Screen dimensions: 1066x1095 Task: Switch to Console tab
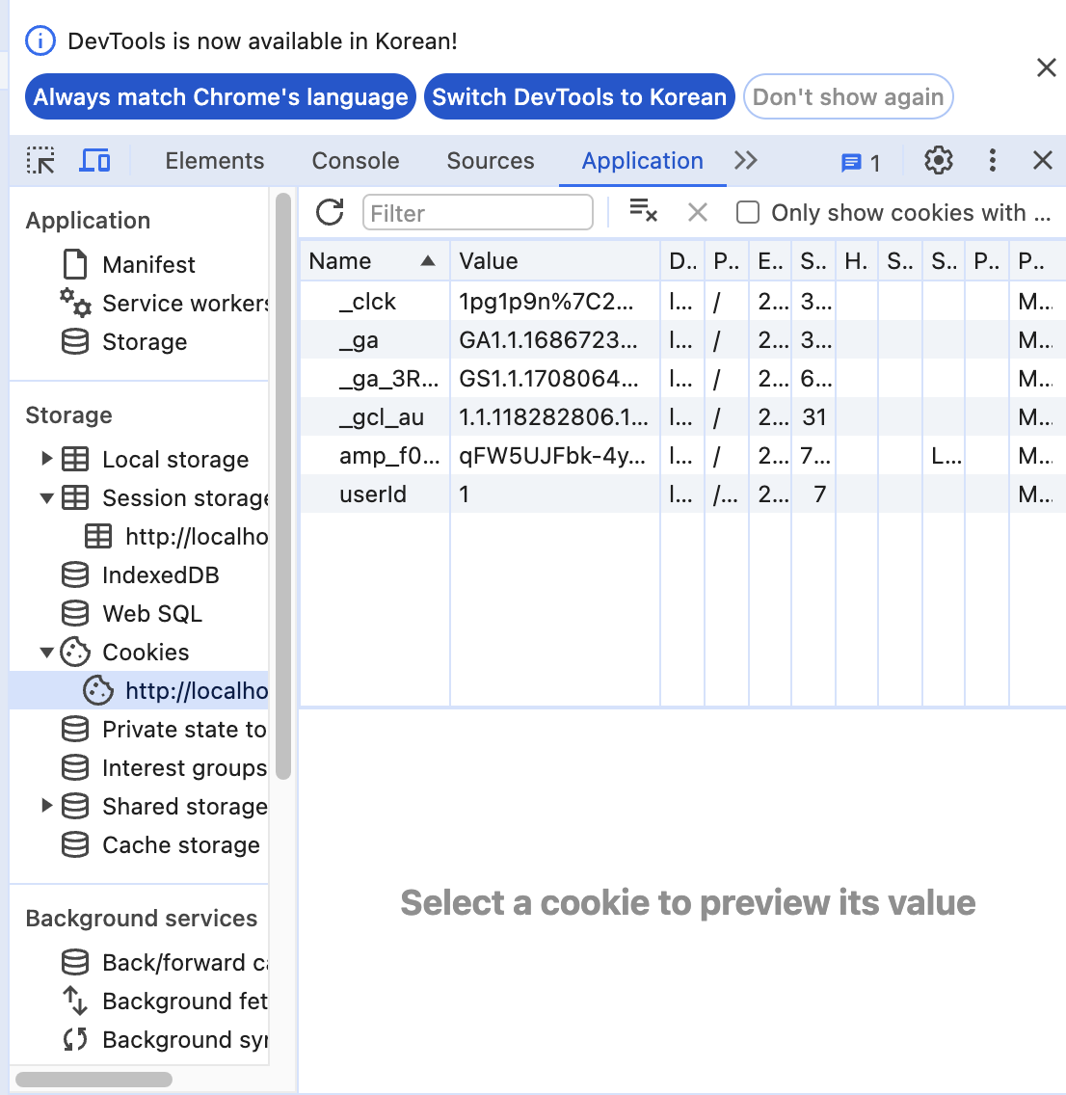356,161
